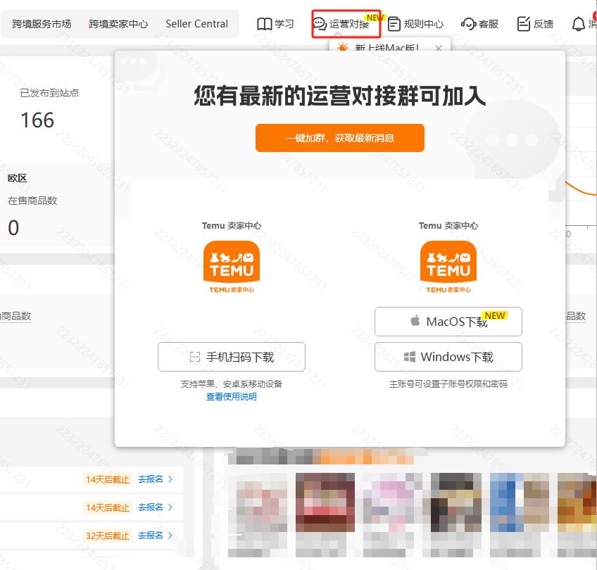Open the 反馈 menu item
This screenshot has height=570, width=597.
coord(535,24)
